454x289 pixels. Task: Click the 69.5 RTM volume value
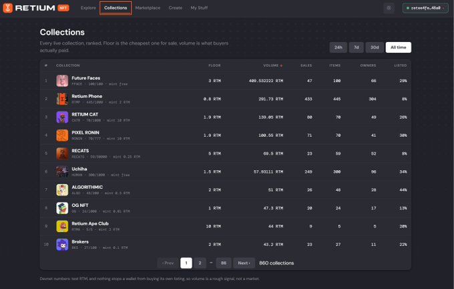pos(273,154)
